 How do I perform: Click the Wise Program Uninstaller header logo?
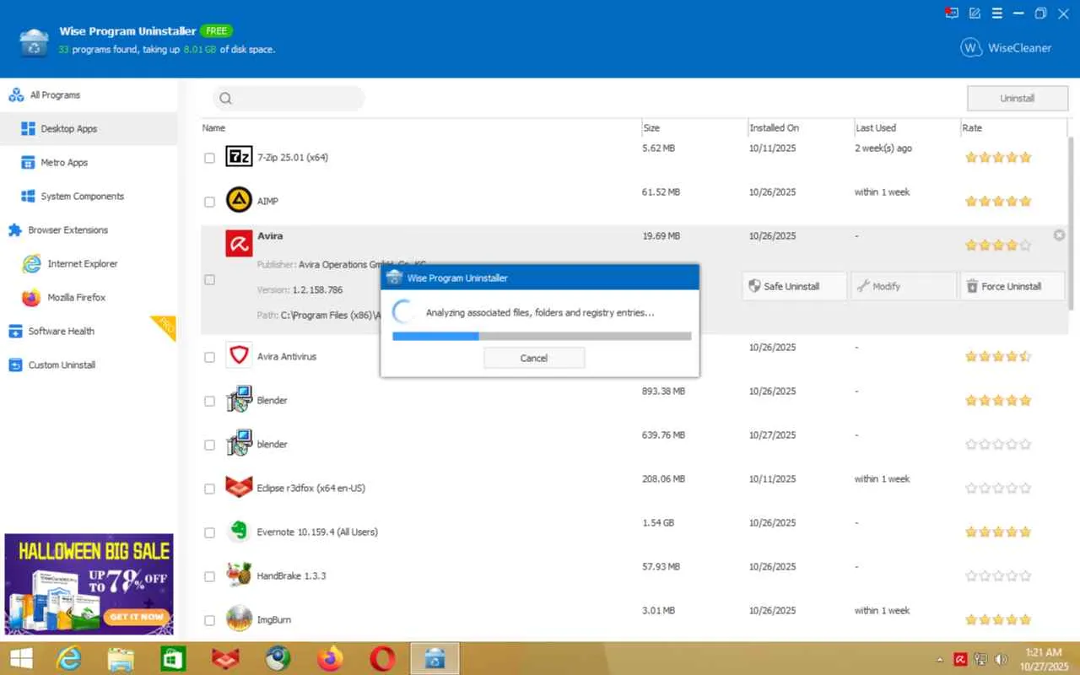(x=35, y=41)
